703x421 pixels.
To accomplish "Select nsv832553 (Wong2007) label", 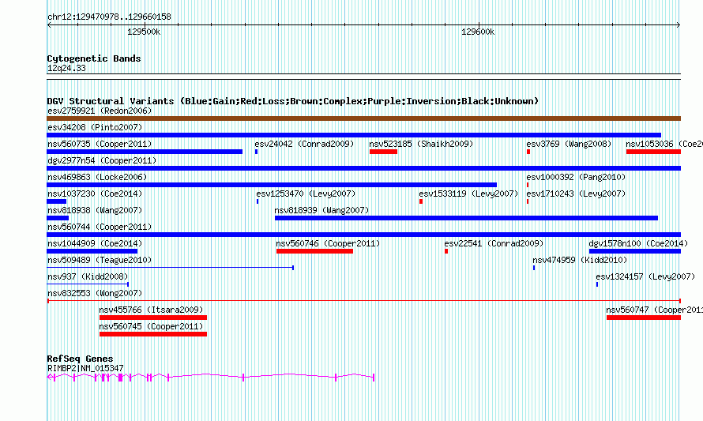I will [x=95, y=293].
